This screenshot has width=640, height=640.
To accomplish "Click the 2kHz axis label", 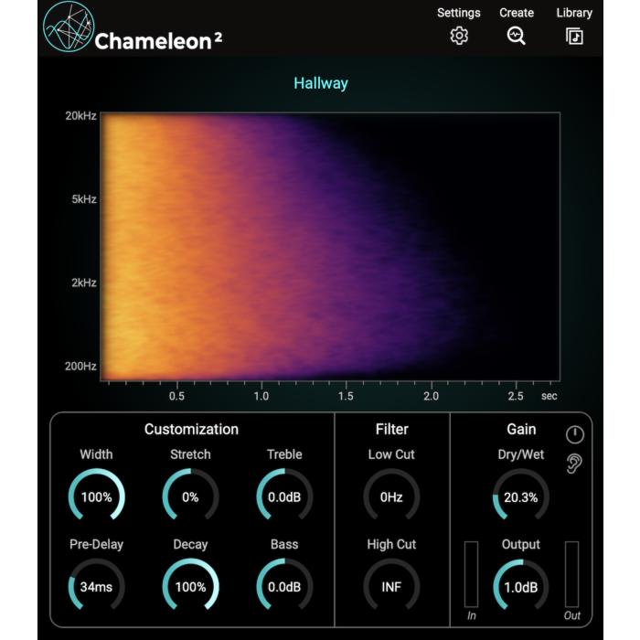I will 84,283.
